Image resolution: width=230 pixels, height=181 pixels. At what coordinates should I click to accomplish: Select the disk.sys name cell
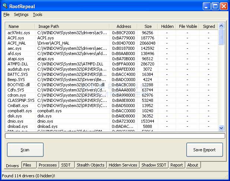[x=15, y=116]
